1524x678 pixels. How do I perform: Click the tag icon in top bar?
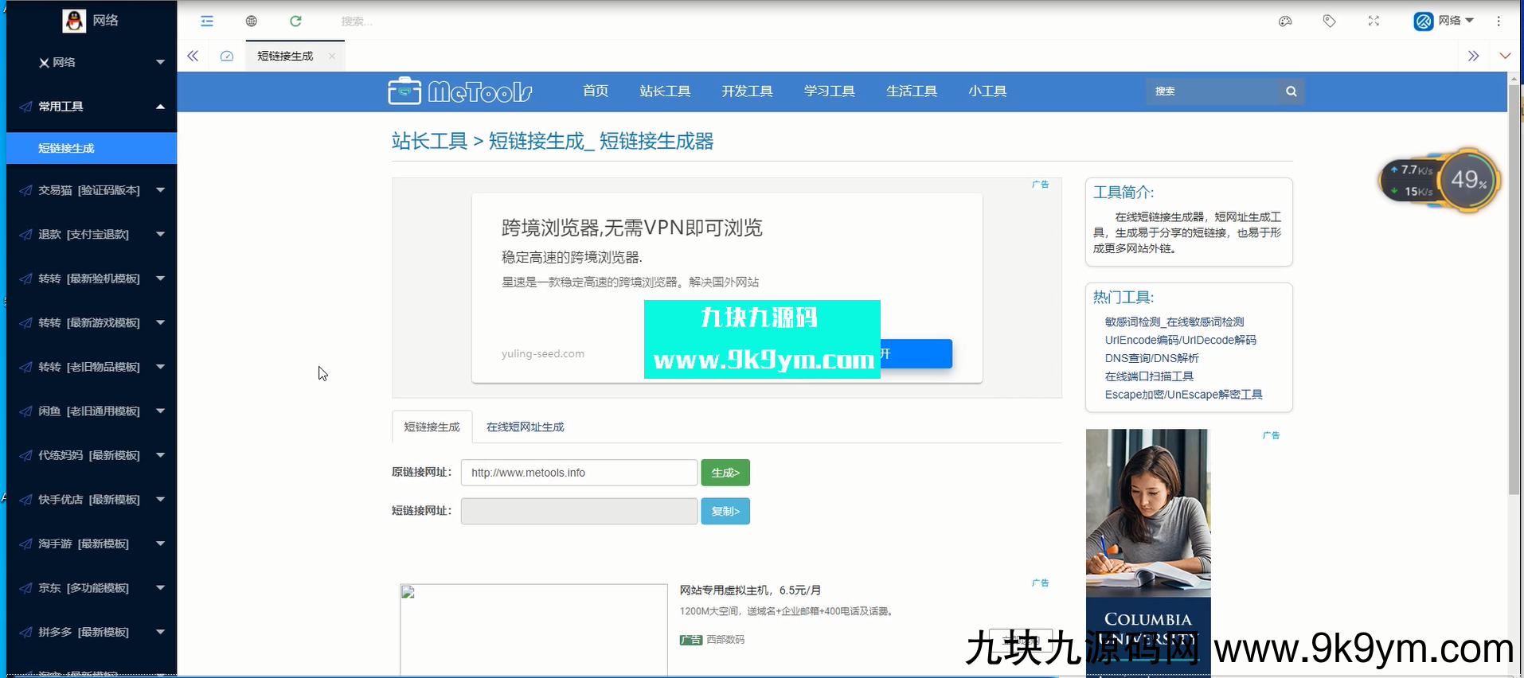[1329, 21]
